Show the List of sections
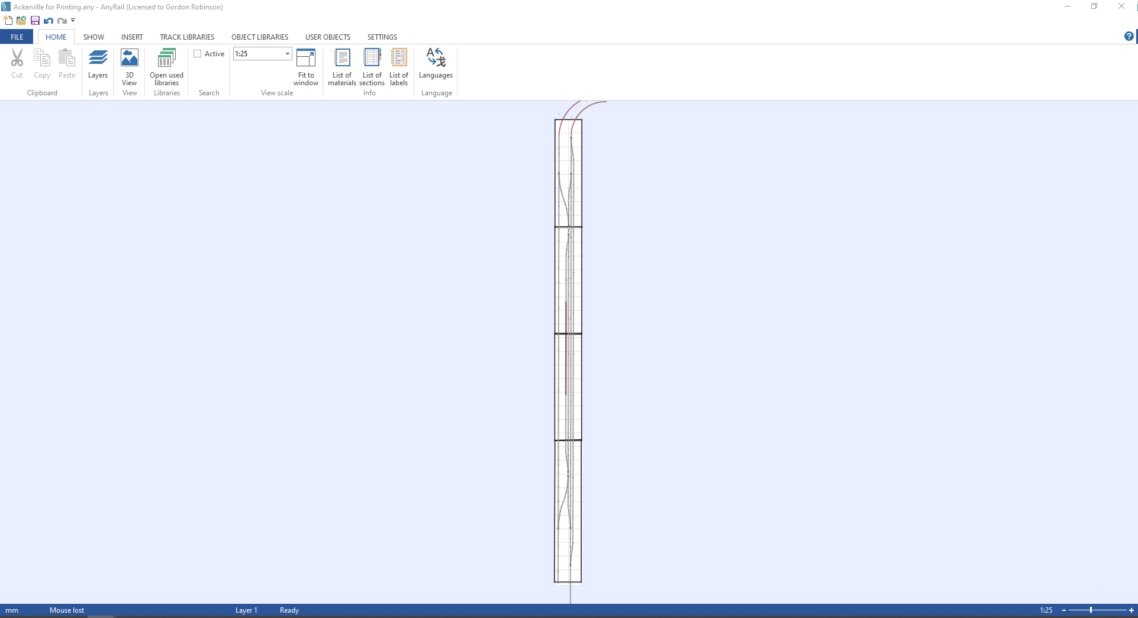The width and height of the screenshot is (1138, 618). click(x=372, y=64)
